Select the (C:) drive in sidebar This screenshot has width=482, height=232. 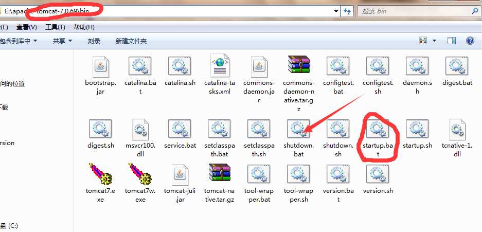(x=9, y=225)
